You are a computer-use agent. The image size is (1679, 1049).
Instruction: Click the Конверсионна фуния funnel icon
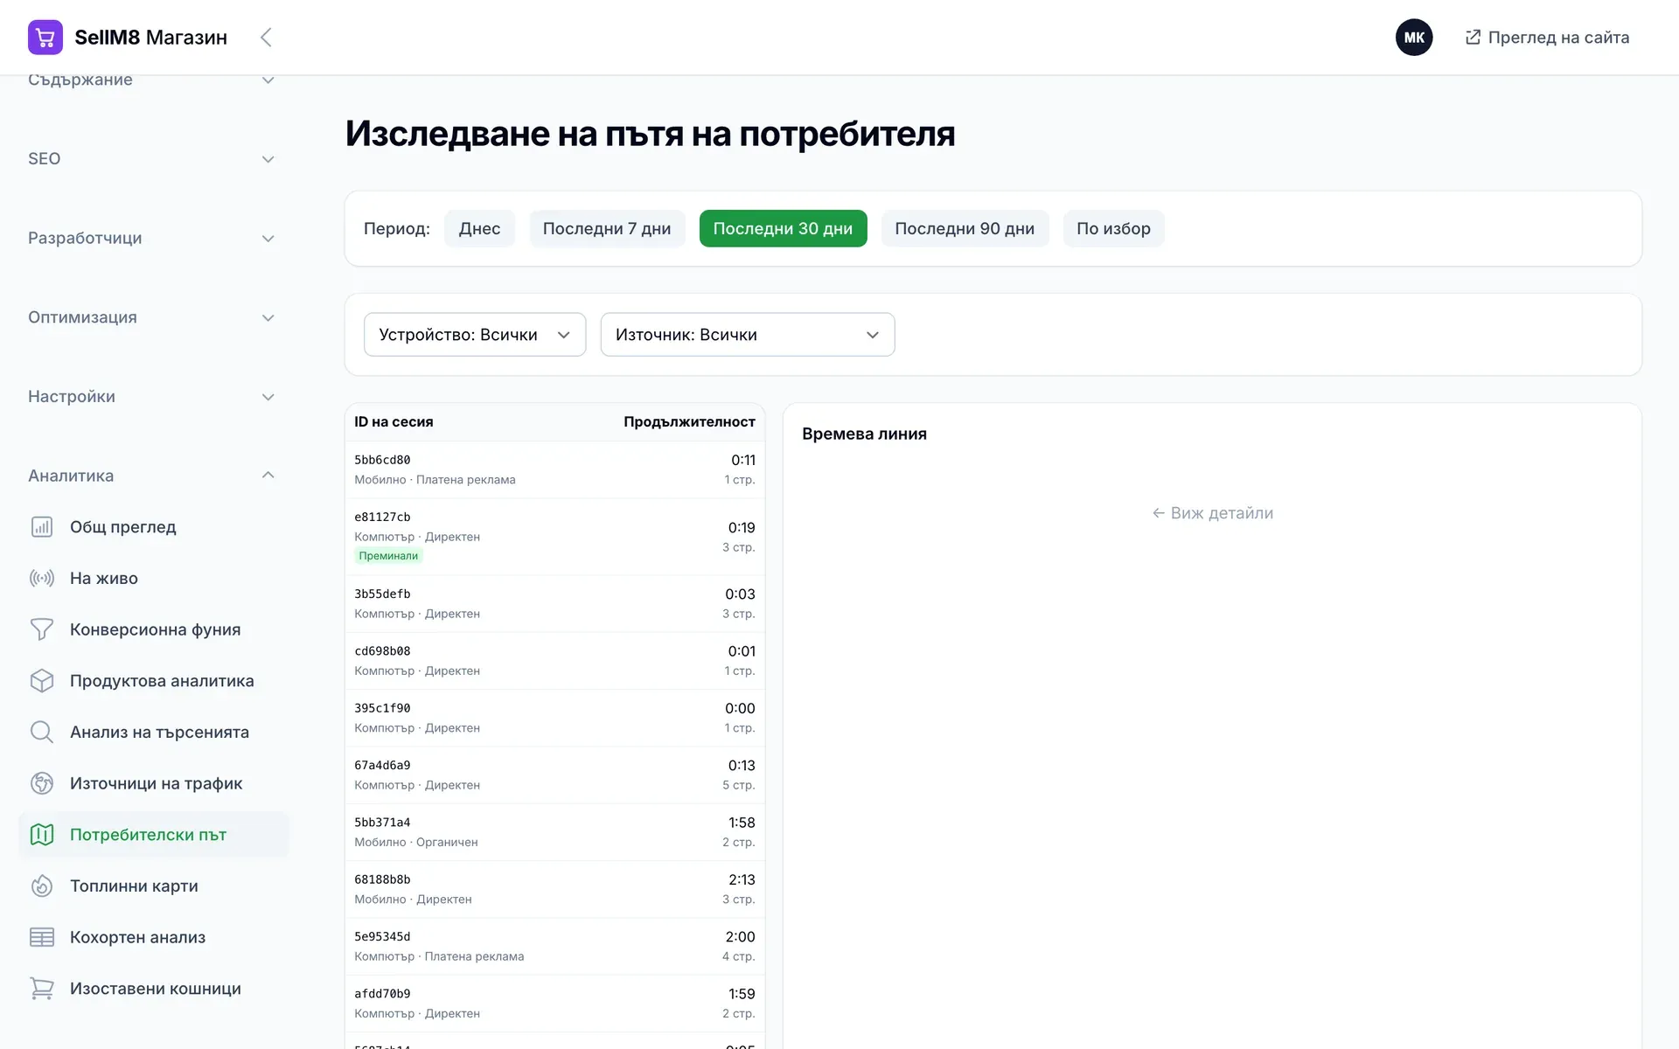coord(42,629)
